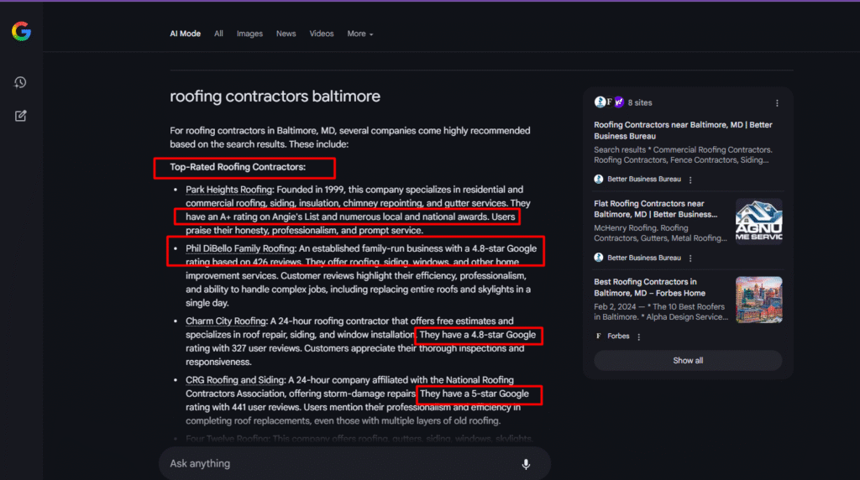860x480 pixels.
Task: Expand the More dropdown
Action: click(359, 34)
